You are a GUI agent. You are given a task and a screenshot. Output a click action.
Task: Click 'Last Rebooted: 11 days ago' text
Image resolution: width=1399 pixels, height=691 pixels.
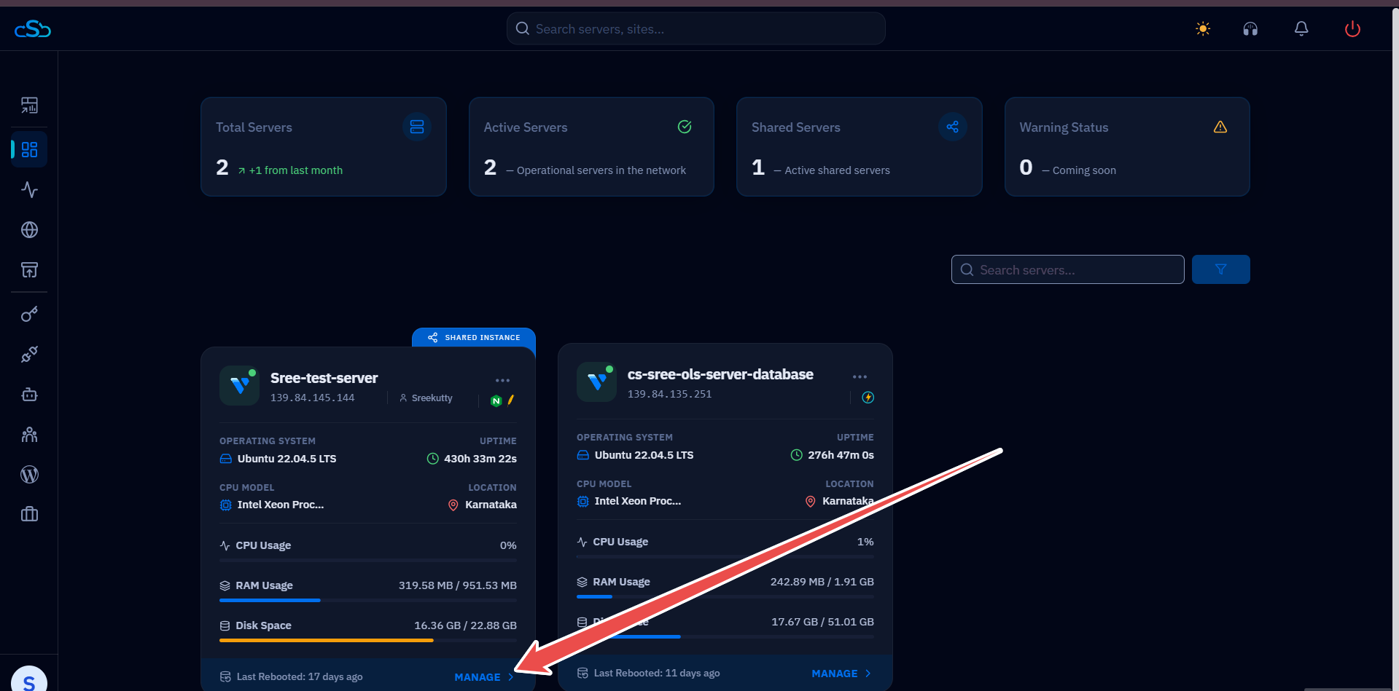[657, 674]
